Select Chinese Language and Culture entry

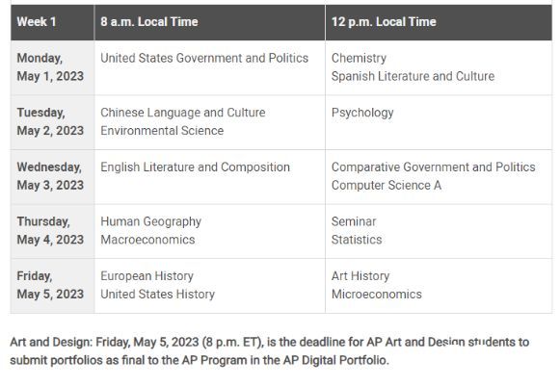(x=183, y=113)
